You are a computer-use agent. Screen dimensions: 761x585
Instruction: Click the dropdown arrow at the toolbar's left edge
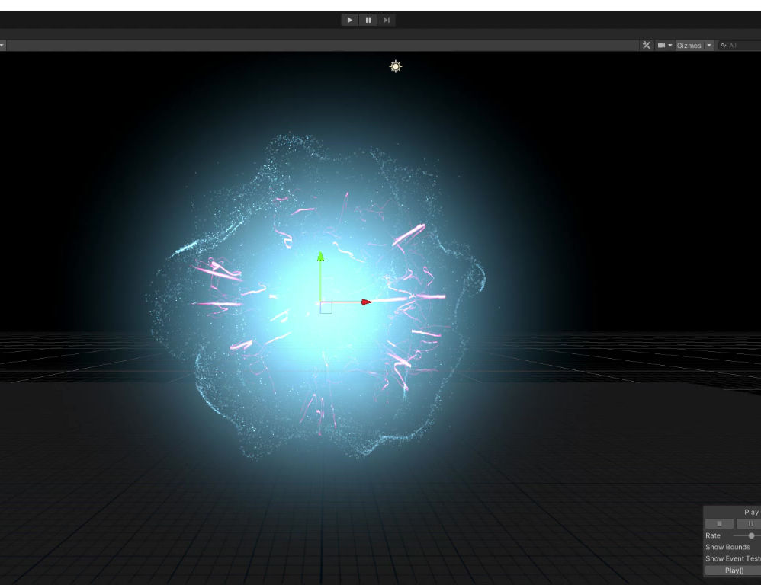[x=2, y=45]
